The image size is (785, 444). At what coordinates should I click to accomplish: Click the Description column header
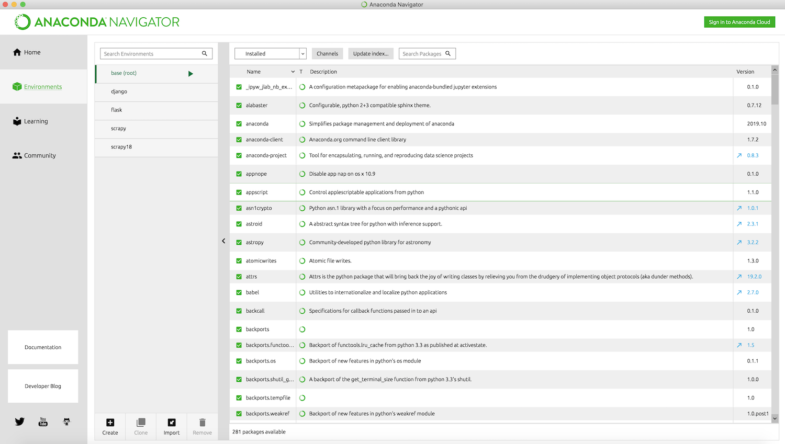323,72
